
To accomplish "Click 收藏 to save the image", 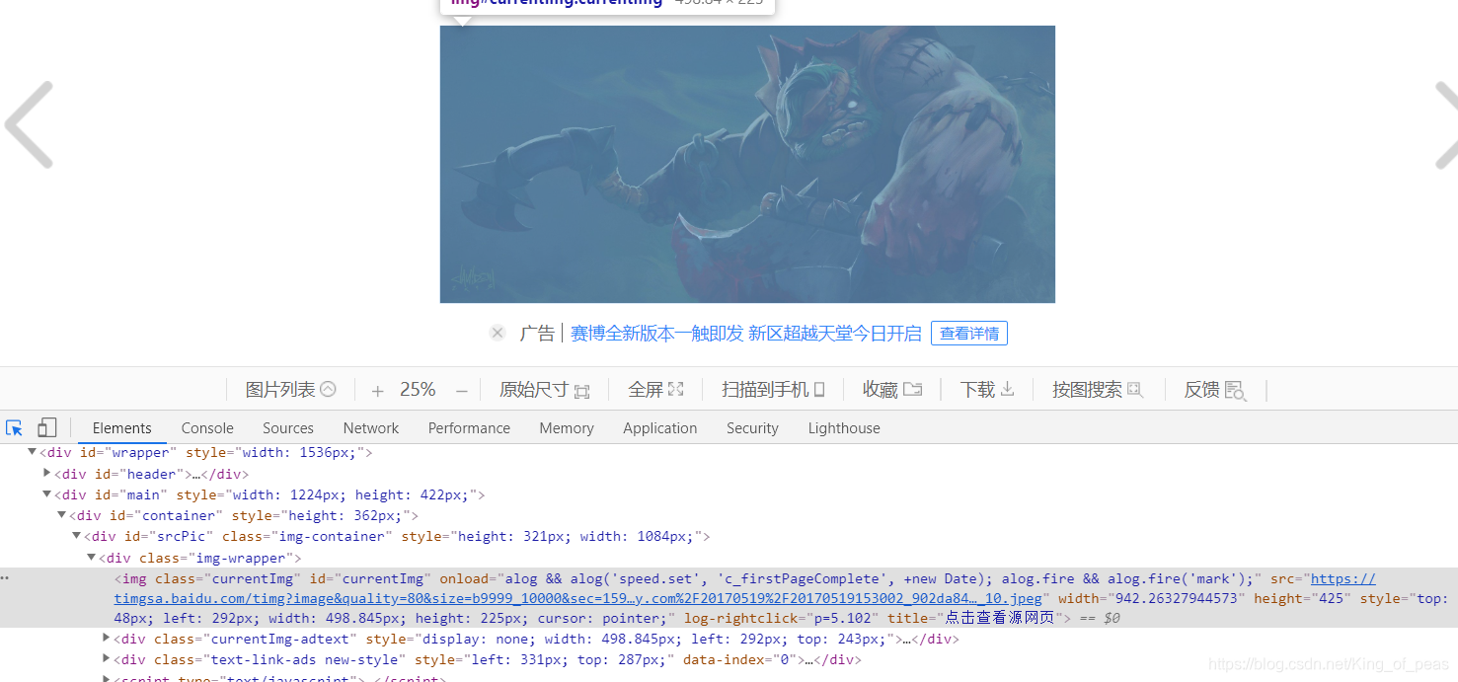I will click(891, 390).
